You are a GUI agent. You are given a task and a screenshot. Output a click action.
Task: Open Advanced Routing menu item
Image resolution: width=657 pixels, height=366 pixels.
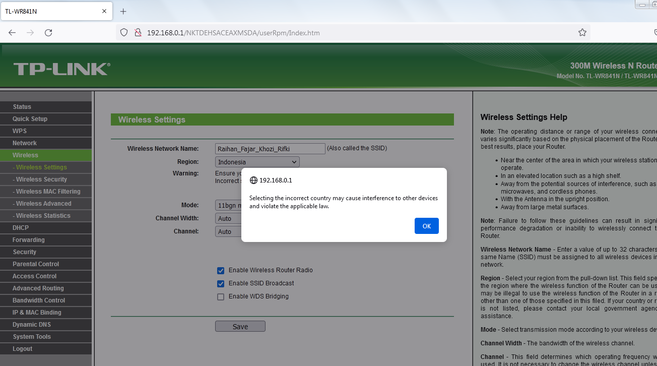coord(46,288)
